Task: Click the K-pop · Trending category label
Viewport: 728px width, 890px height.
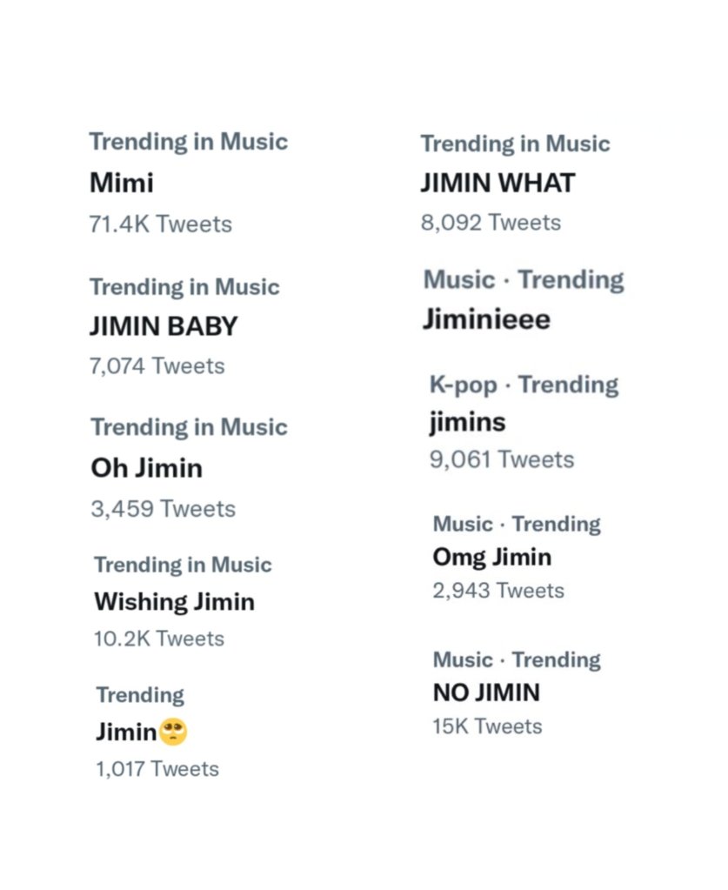Action: click(x=524, y=385)
